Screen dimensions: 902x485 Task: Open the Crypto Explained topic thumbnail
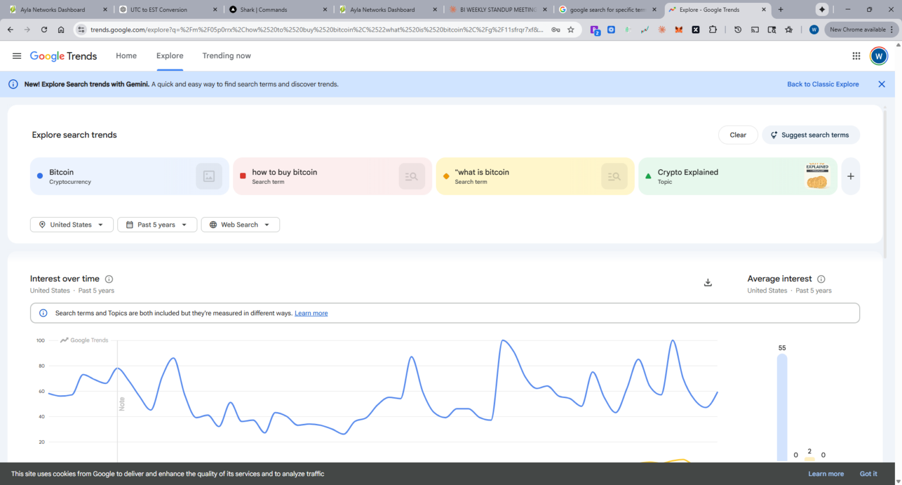(x=817, y=176)
